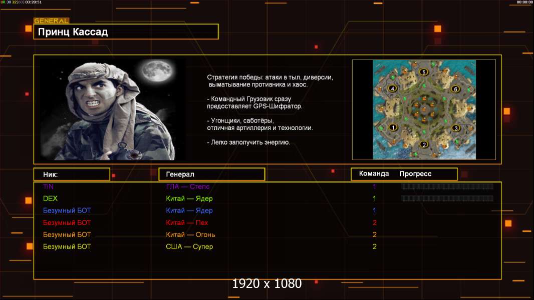The width and height of the screenshot is (534, 300).
Task: Click TiN's loading progress bar
Action: (x=447, y=186)
